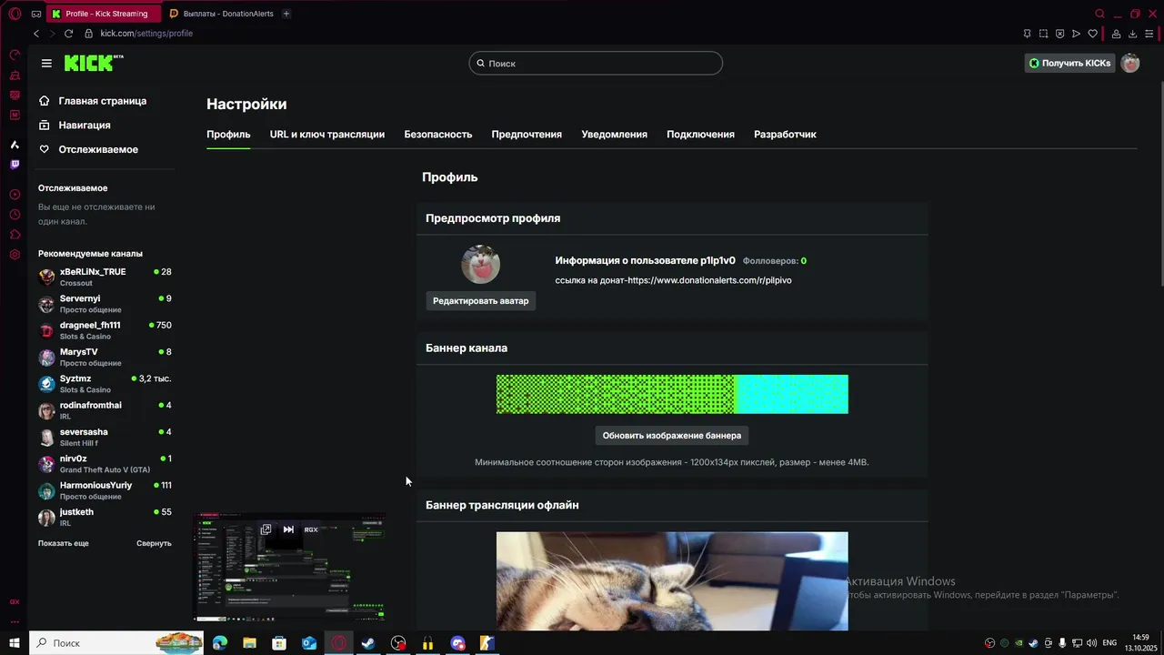Open the Syztmz recommended channel
The height and width of the screenshot is (655, 1164).
coord(105,383)
